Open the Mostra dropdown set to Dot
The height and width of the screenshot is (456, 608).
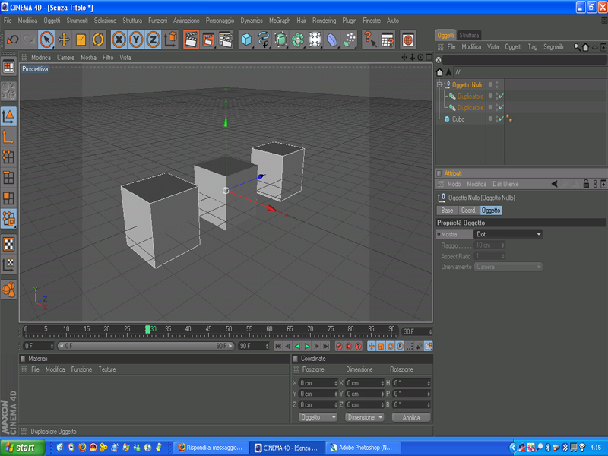pyautogui.click(x=508, y=234)
